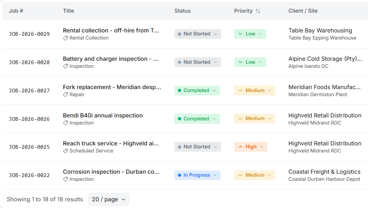Open job JOB-2026-0022
This screenshot has height=208, width=368.
coord(29,175)
